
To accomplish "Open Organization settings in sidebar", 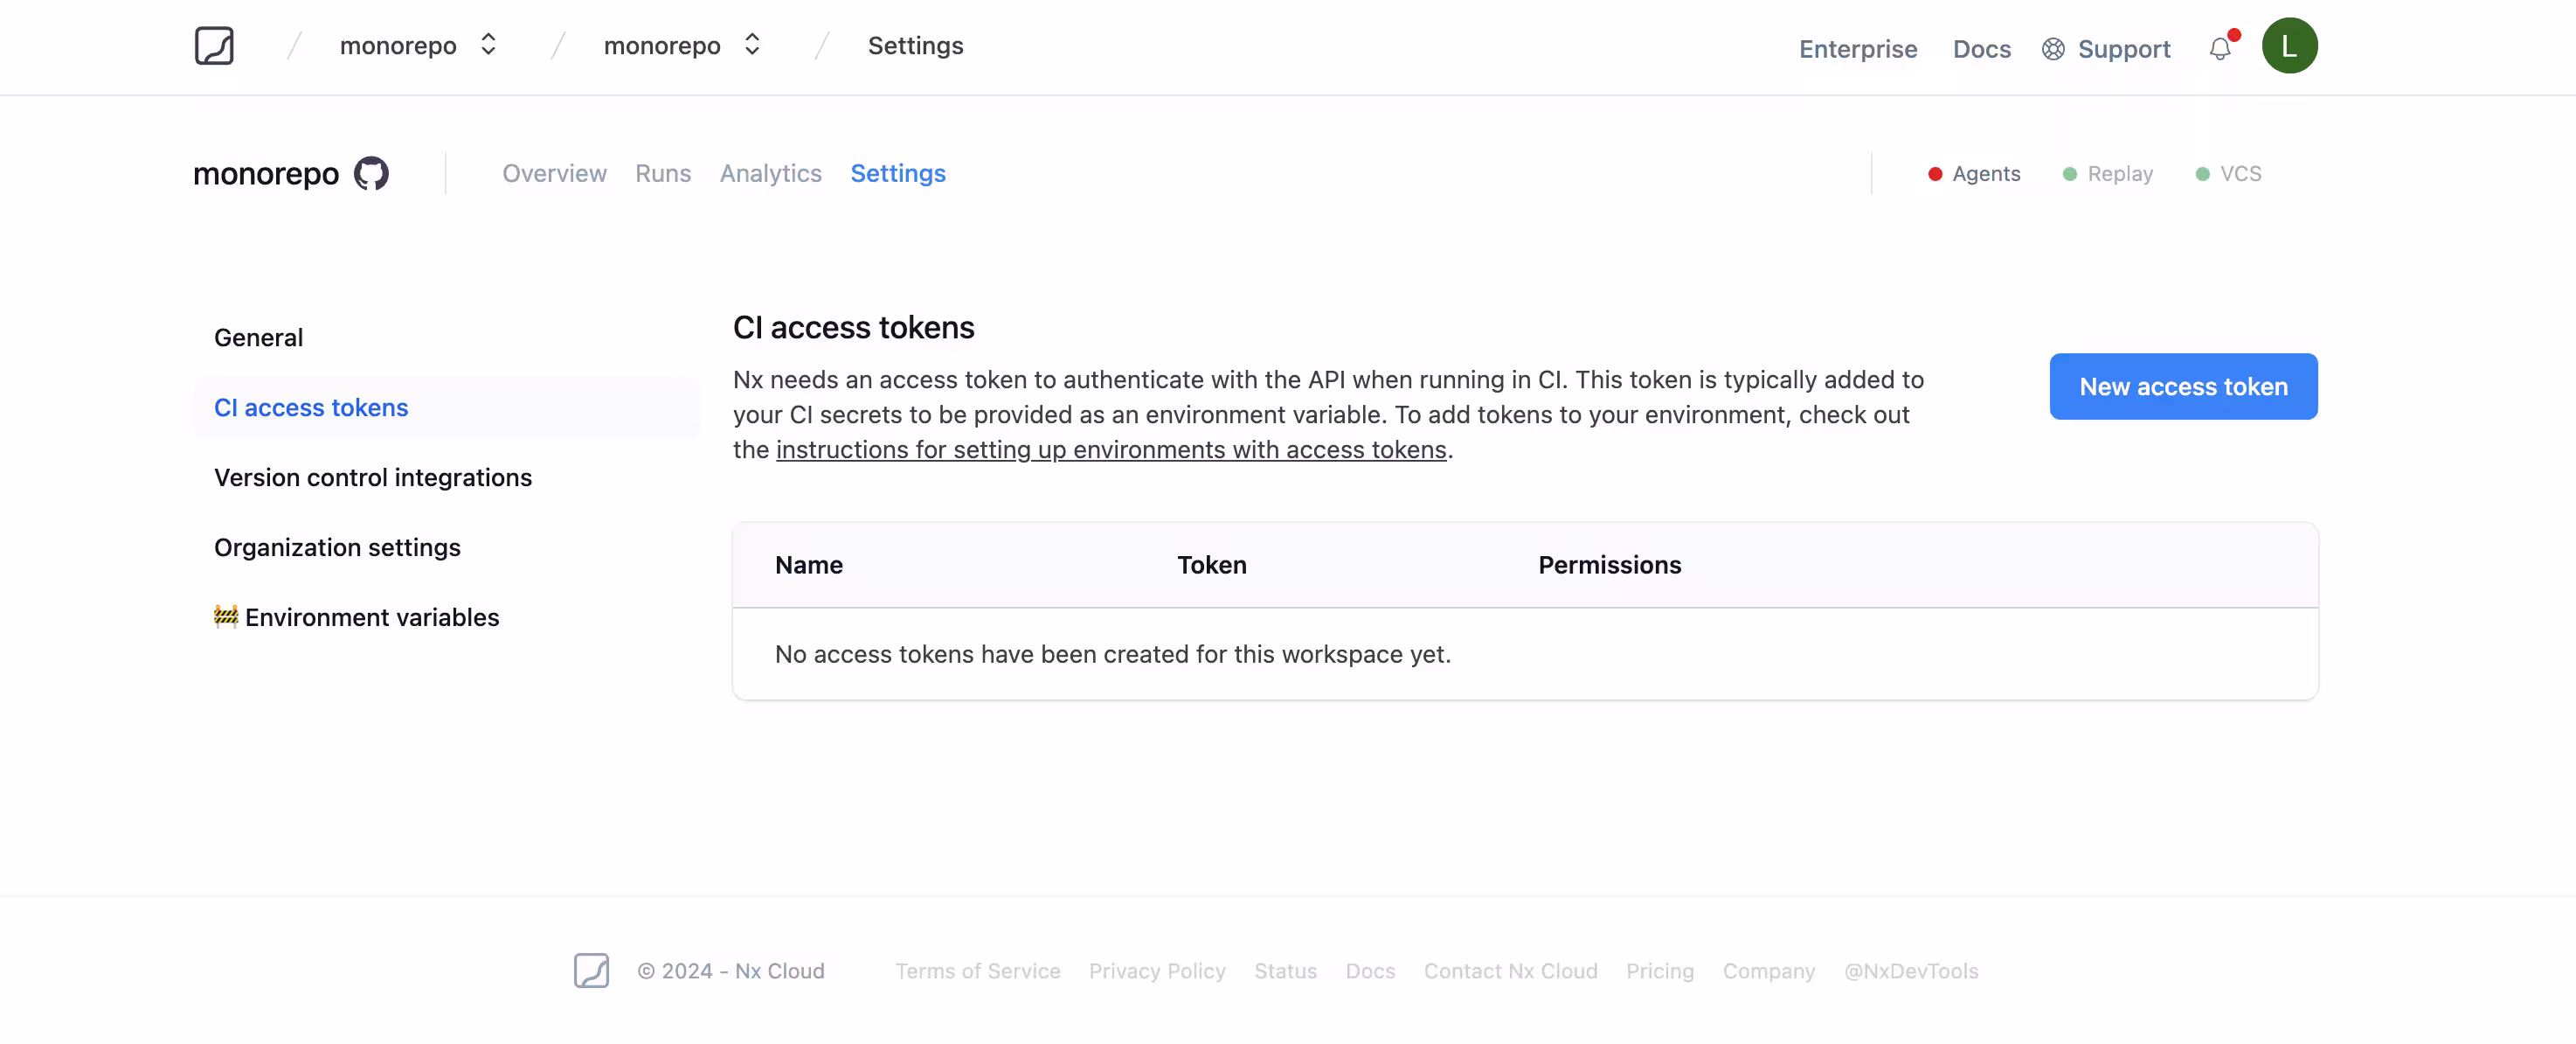I will pyautogui.click(x=447, y=547).
